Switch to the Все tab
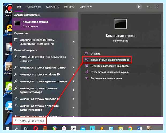Viewport: 166px width, 133px height. pos(19,7)
